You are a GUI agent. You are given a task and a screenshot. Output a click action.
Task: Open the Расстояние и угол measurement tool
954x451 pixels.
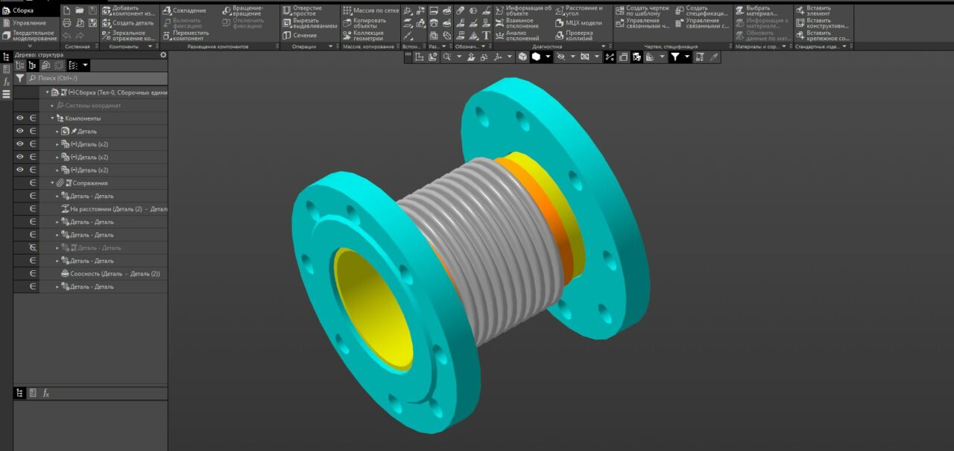[579, 10]
